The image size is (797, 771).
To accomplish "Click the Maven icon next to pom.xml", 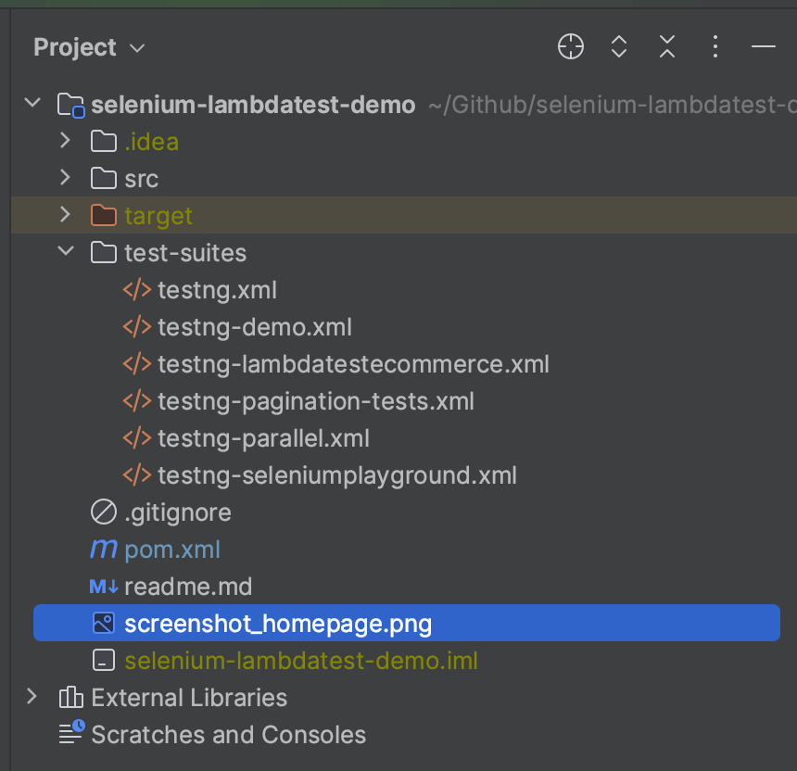I will coord(103,549).
